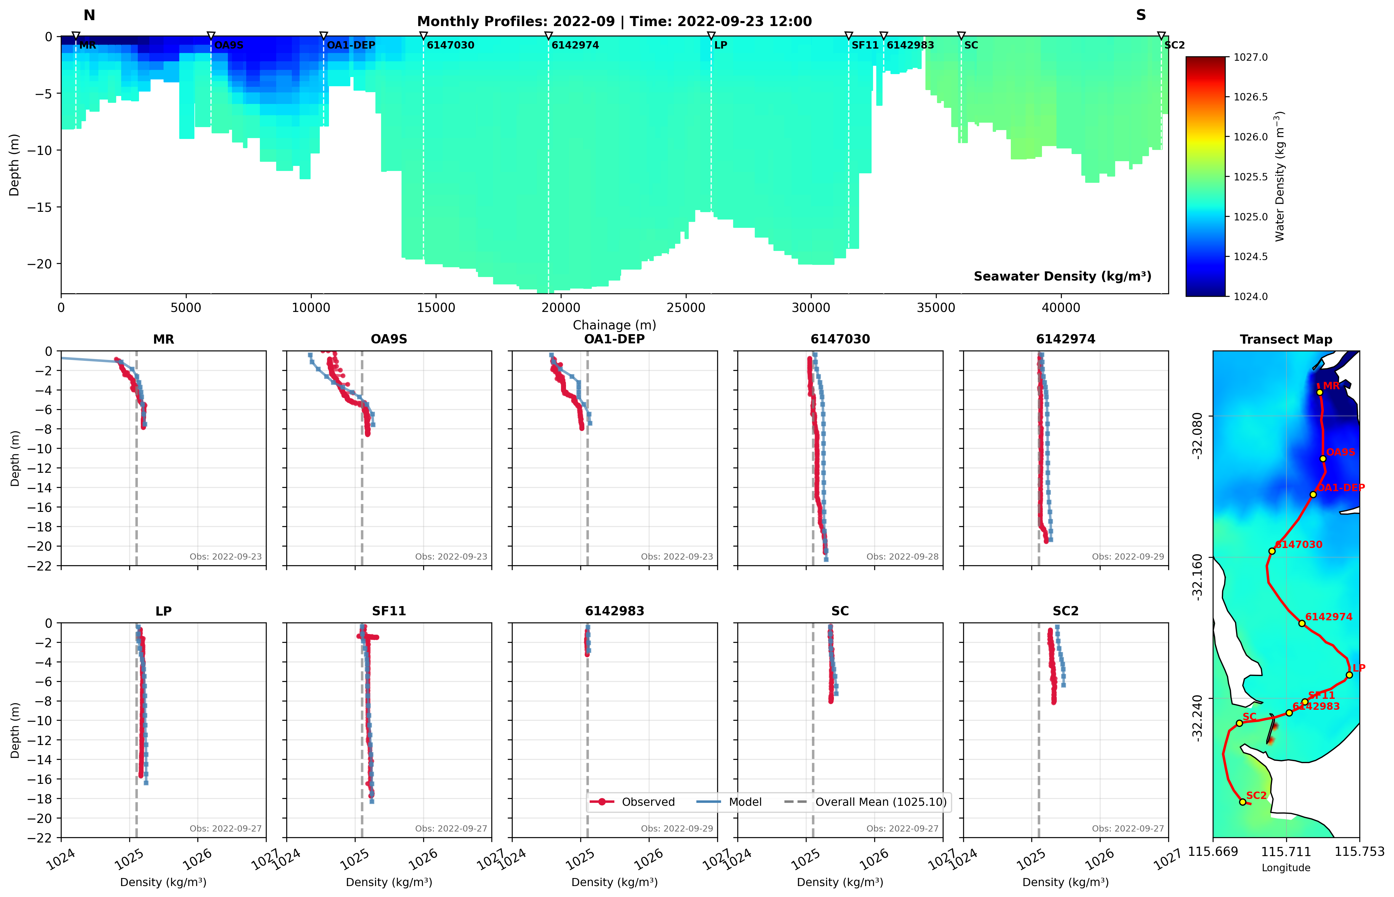Viewport: 1394px width, 897px height.
Task: Click the OA9S profile panel title
Action: (x=389, y=339)
